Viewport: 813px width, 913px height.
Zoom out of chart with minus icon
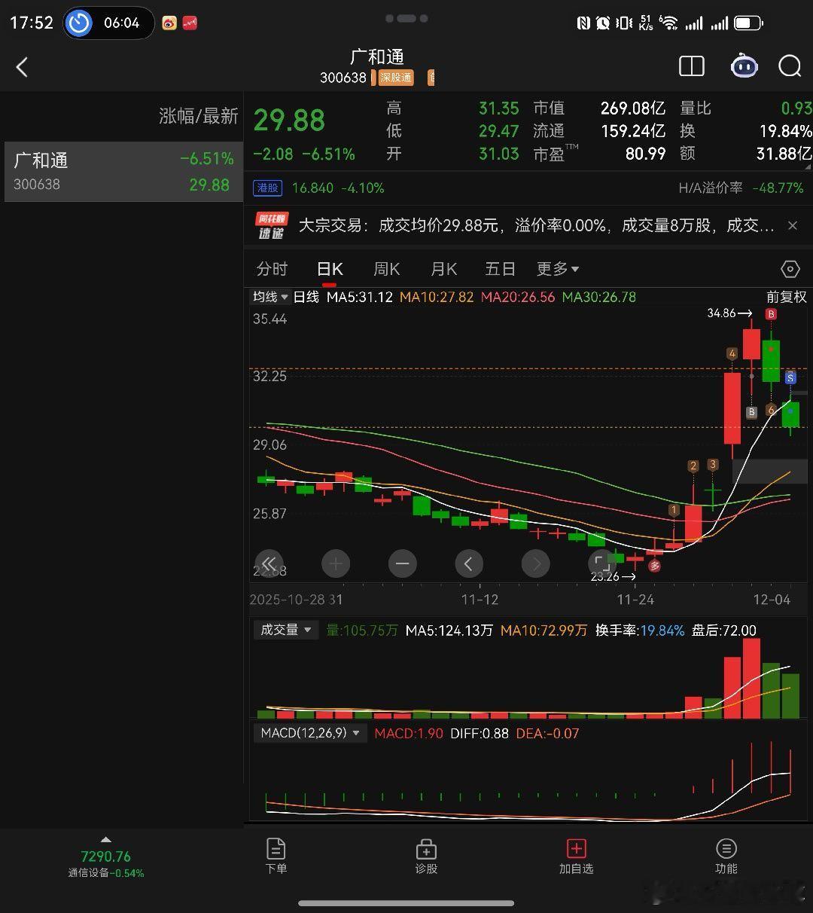(402, 563)
